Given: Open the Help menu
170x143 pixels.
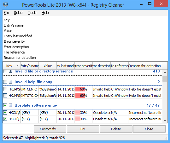Looking at the screenshot, I should pos(45,13).
